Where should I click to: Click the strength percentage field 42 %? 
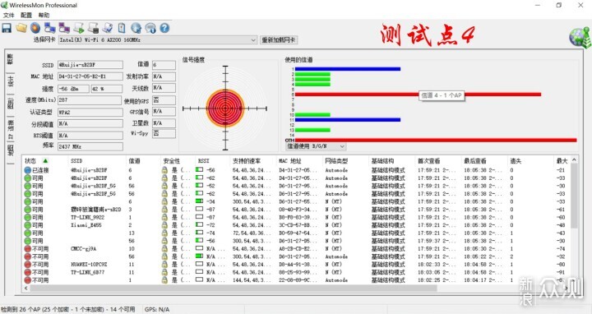point(106,89)
